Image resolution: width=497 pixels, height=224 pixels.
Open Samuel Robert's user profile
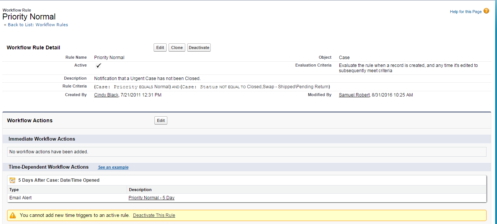pyautogui.click(x=354, y=95)
